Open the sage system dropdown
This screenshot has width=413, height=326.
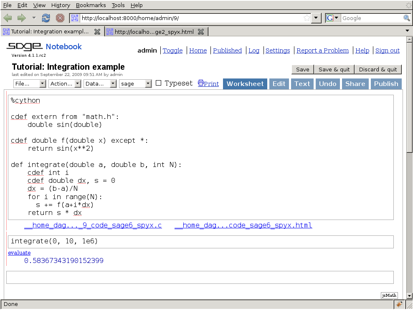[135, 83]
